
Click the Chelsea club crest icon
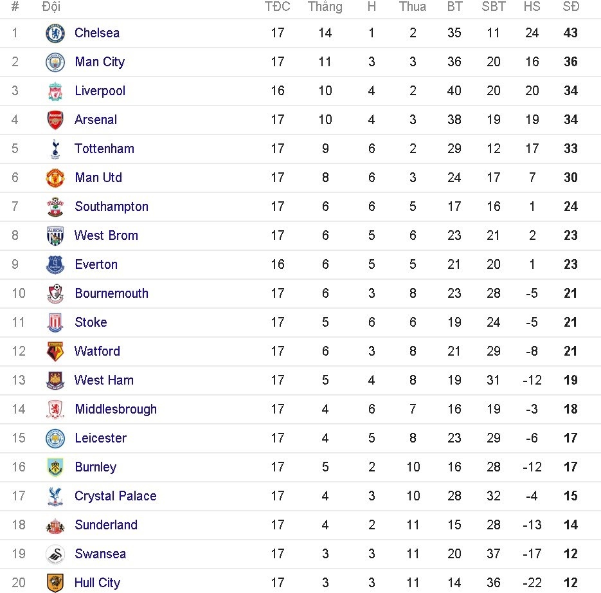[55, 33]
